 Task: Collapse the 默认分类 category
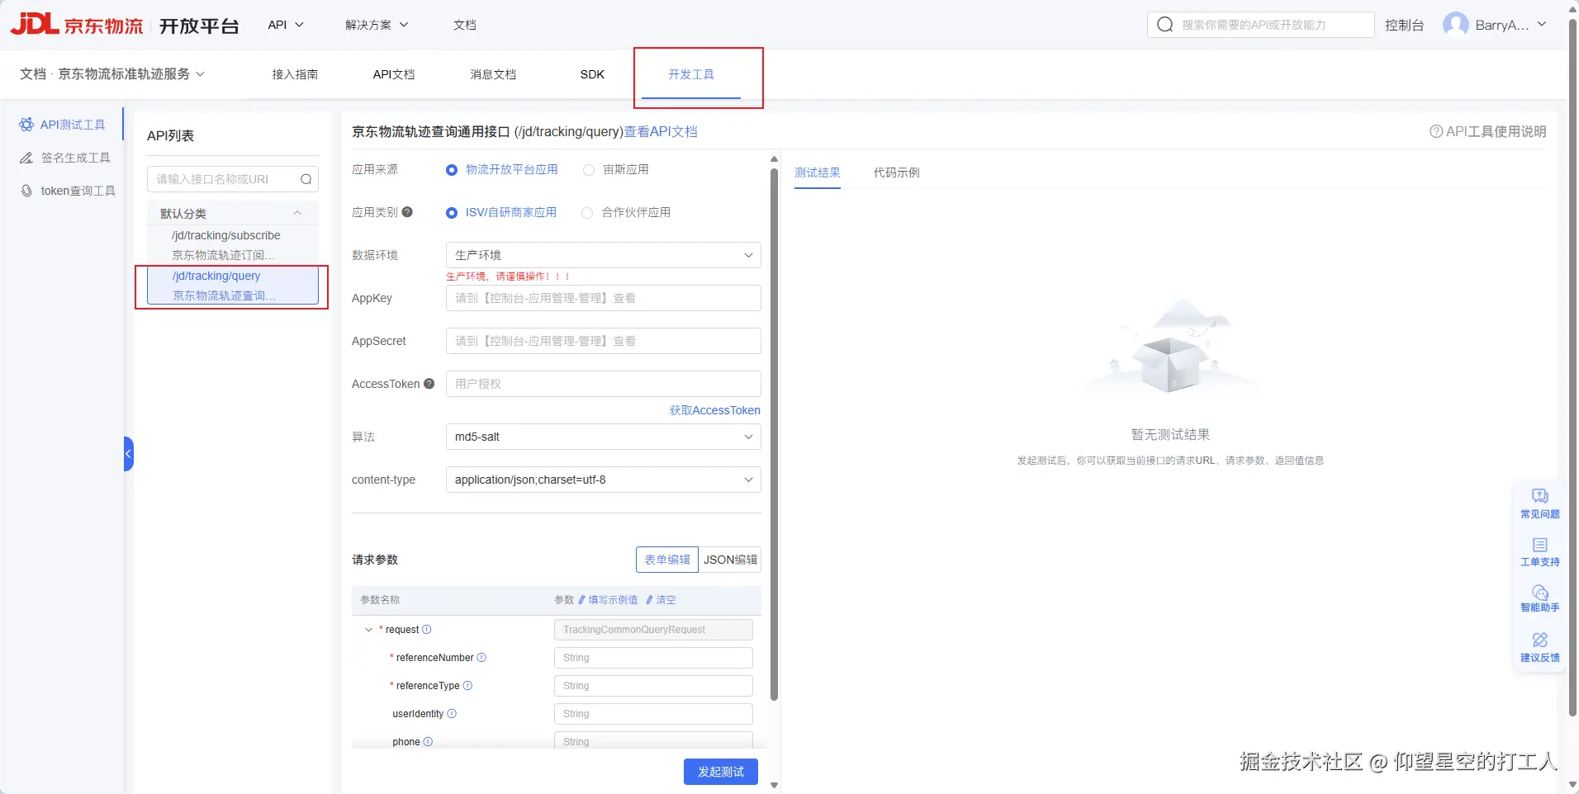297,213
